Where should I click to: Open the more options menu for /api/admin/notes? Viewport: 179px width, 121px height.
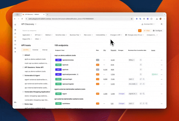pyautogui.click(x=161, y=60)
